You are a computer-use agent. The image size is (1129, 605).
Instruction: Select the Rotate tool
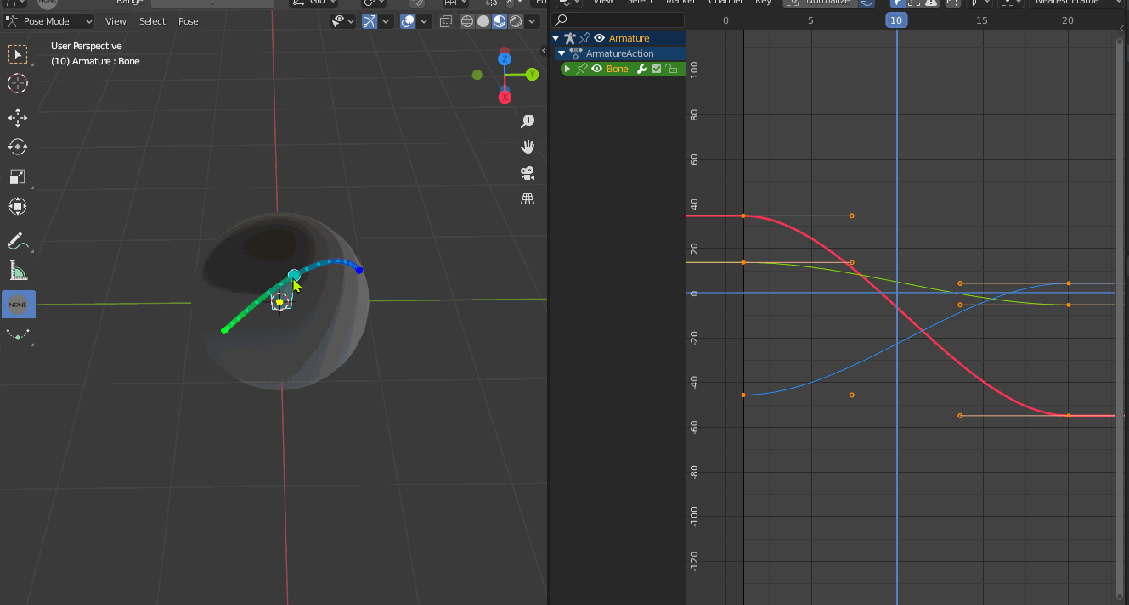[x=18, y=147]
